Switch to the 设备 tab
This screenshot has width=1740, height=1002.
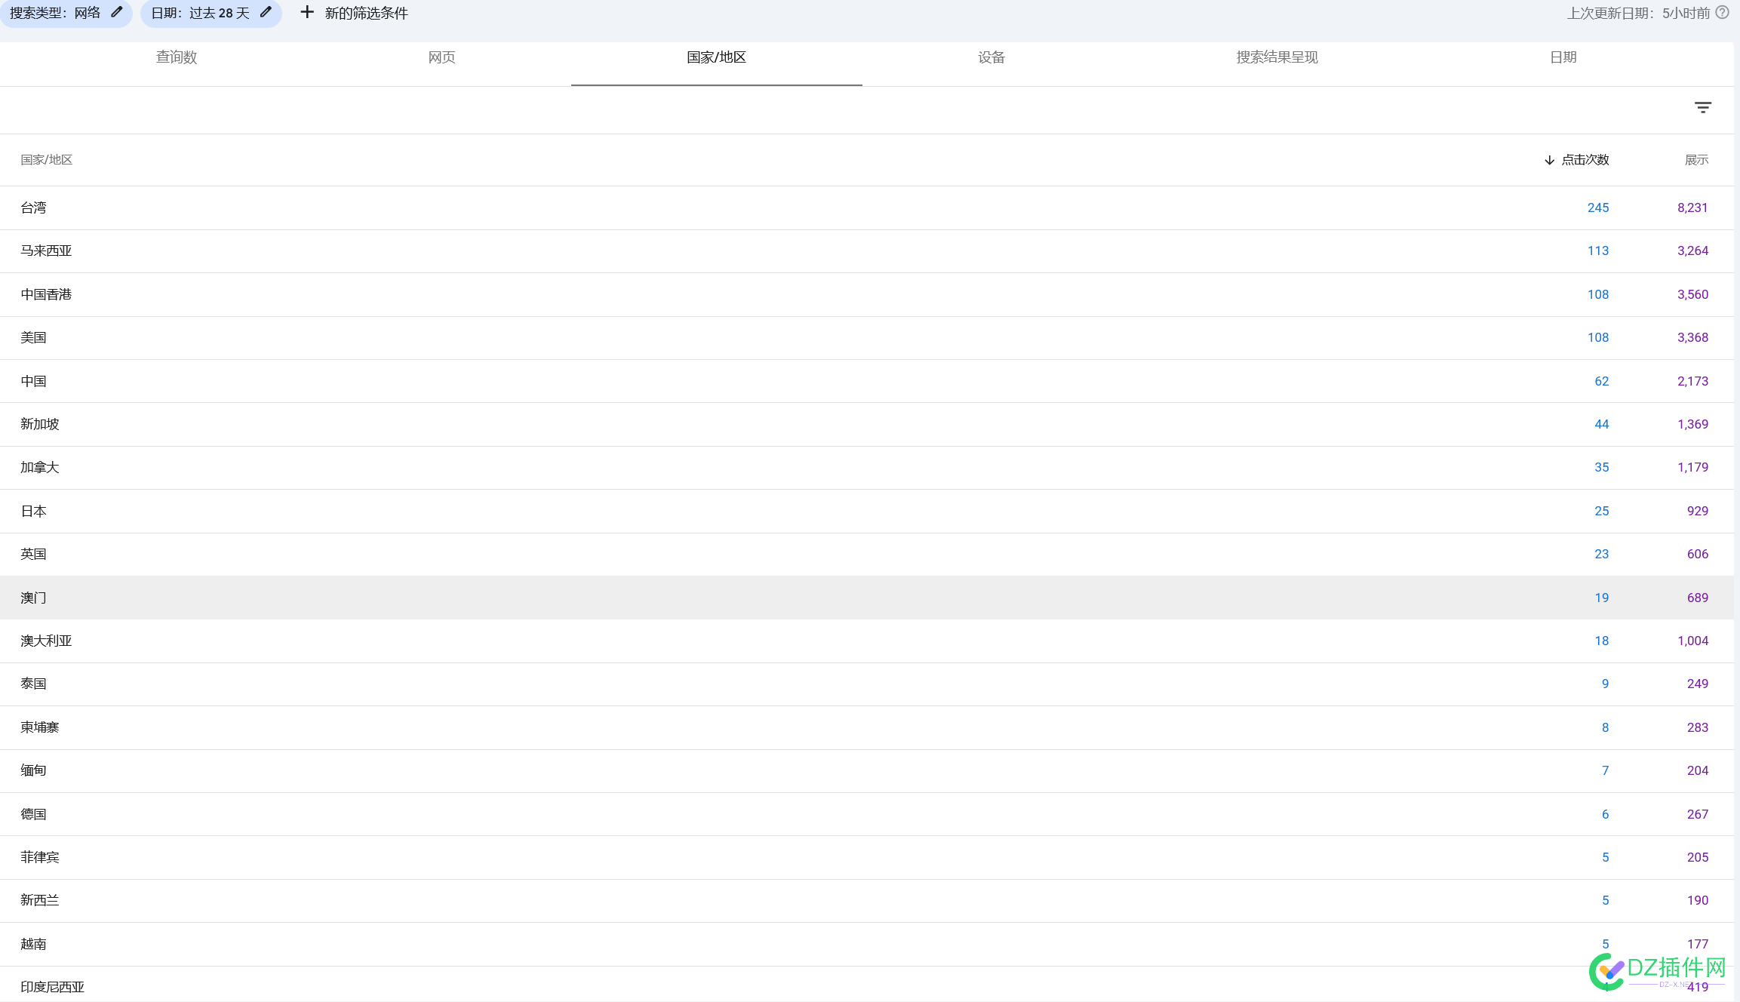(x=991, y=57)
